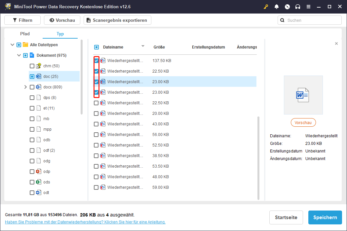Click Speichern to save files
347x231 pixels.
pos(325,217)
